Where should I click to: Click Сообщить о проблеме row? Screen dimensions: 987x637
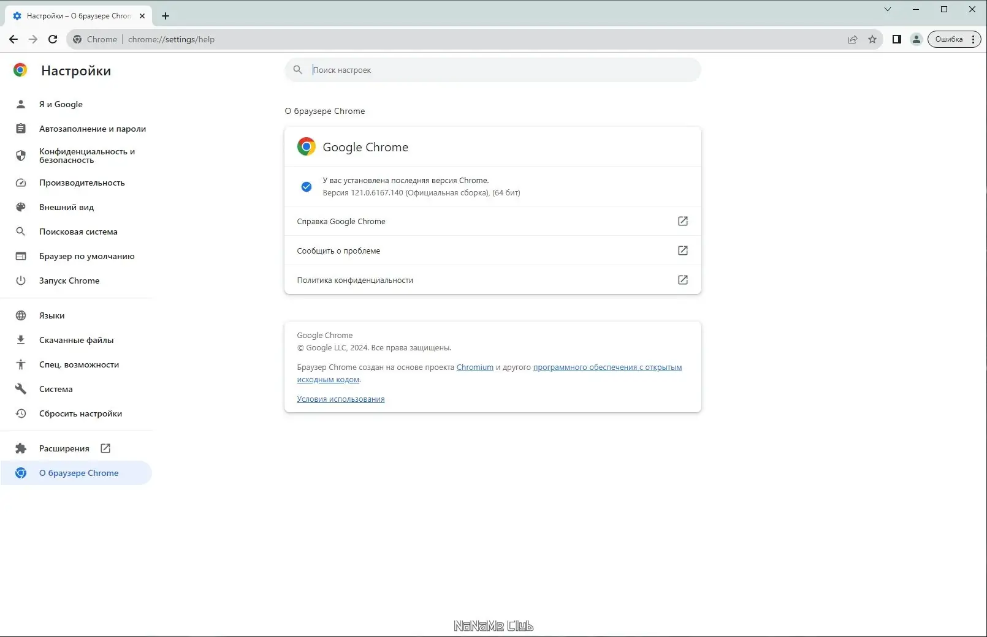point(492,251)
